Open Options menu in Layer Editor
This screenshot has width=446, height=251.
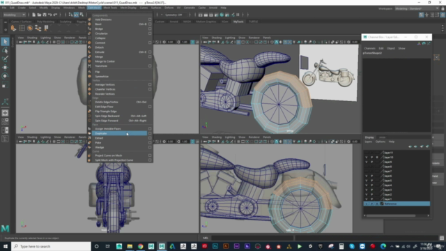[380, 142]
